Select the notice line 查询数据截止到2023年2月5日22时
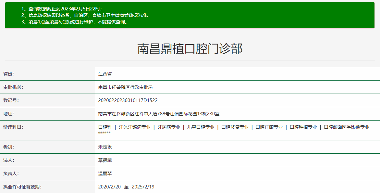 [62, 9]
